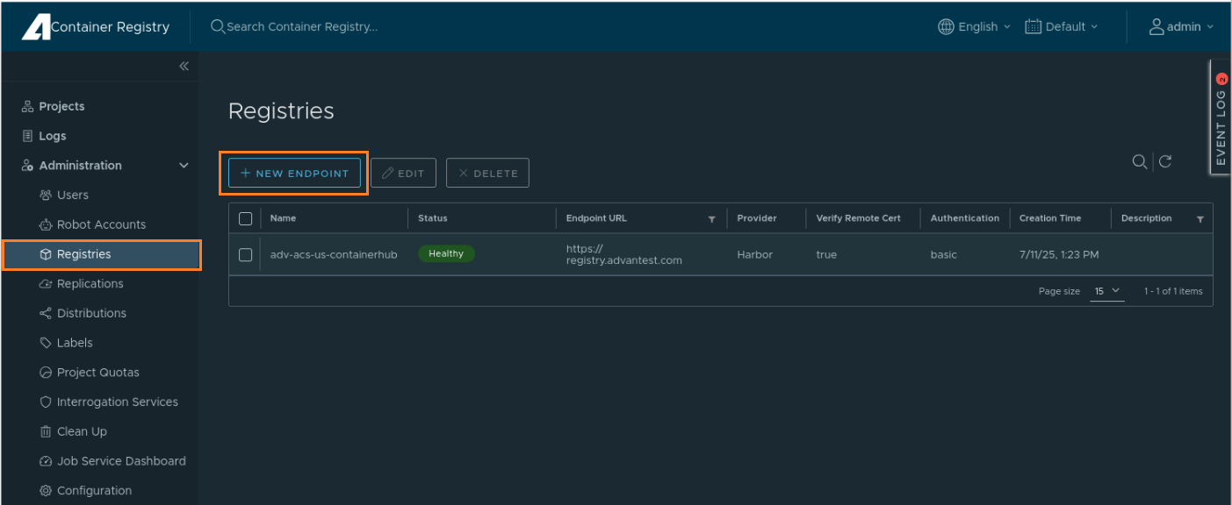Image resolution: width=1232 pixels, height=505 pixels.
Task: Click the Advantest logo in header
Action: pyautogui.click(x=36, y=27)
